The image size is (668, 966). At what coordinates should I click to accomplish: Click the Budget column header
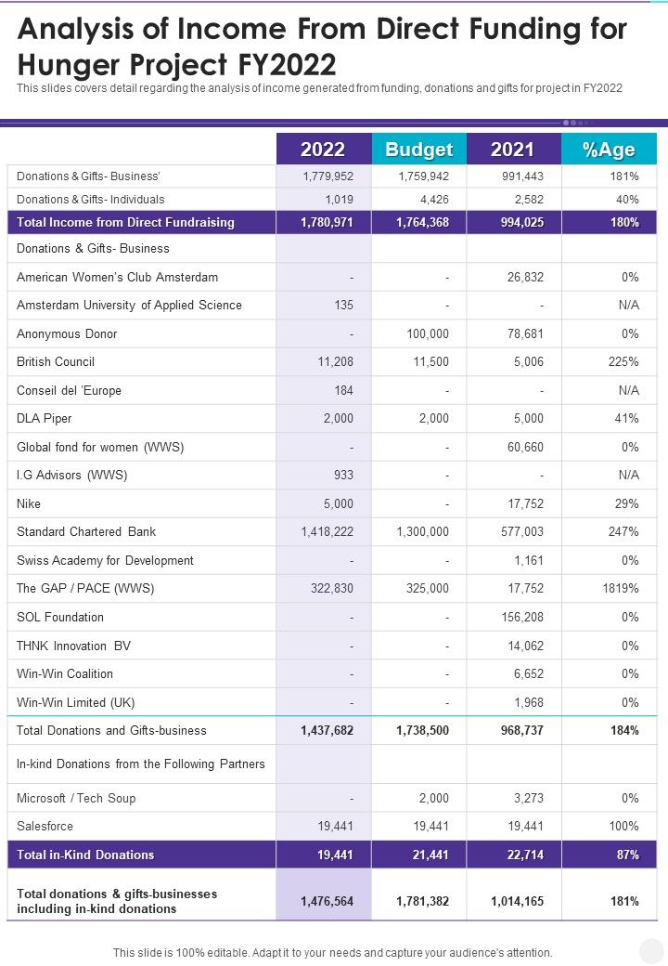(418, 149)
